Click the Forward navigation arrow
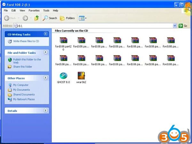This screenshot has width=192, height=144. [x=25, y=18]
